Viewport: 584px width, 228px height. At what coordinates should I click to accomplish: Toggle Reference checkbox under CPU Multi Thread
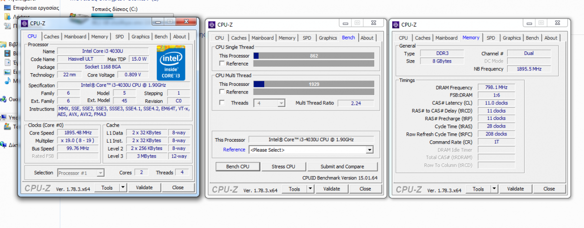tap(222, 92)
